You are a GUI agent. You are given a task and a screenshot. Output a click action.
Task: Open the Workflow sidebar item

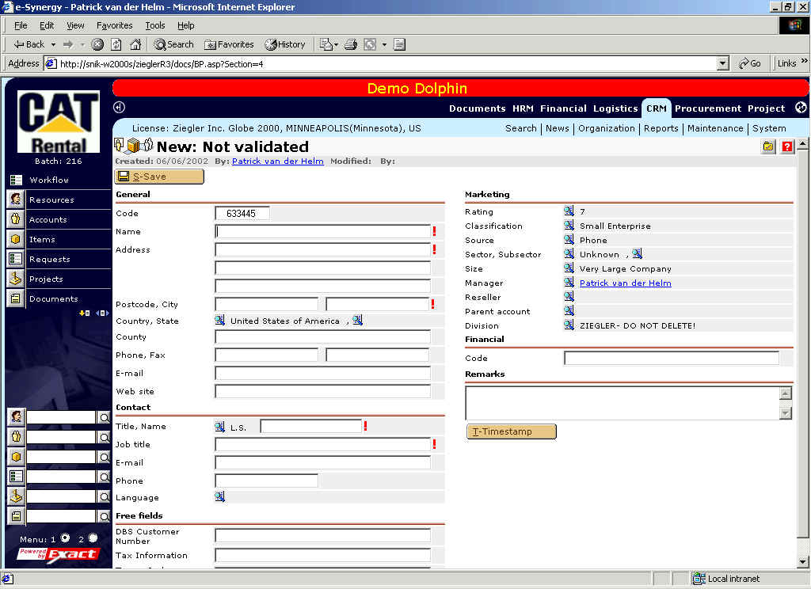coord(49,180)
